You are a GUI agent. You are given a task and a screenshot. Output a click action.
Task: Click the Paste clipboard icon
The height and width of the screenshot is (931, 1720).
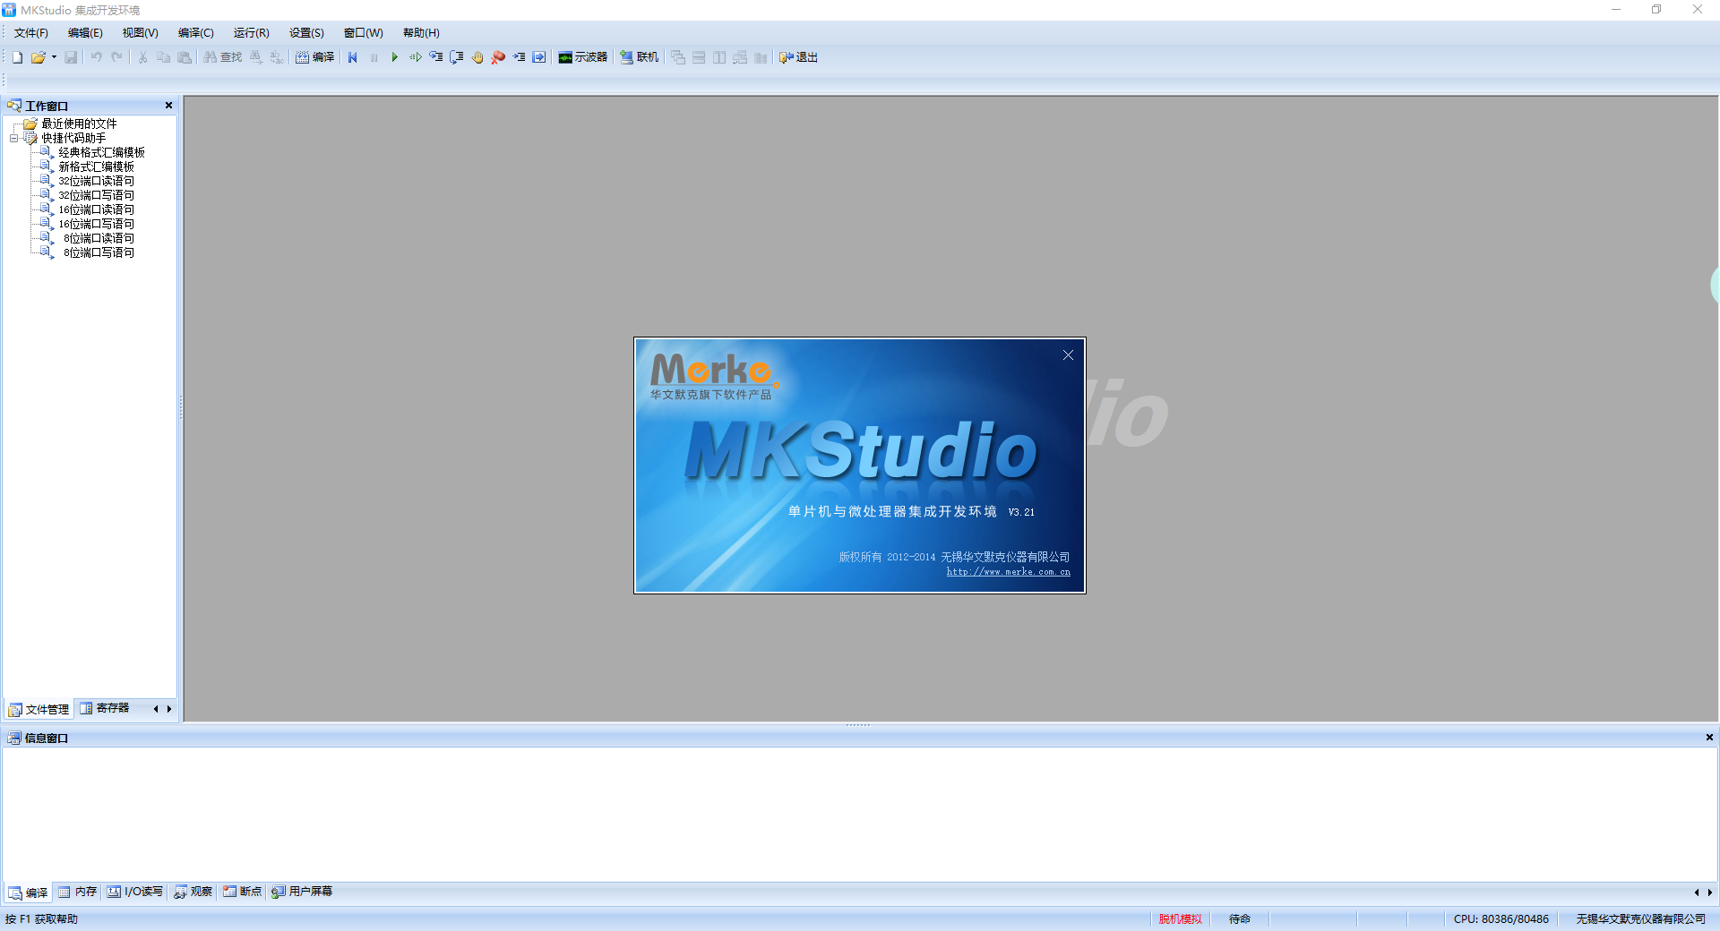tap(185, 57)
